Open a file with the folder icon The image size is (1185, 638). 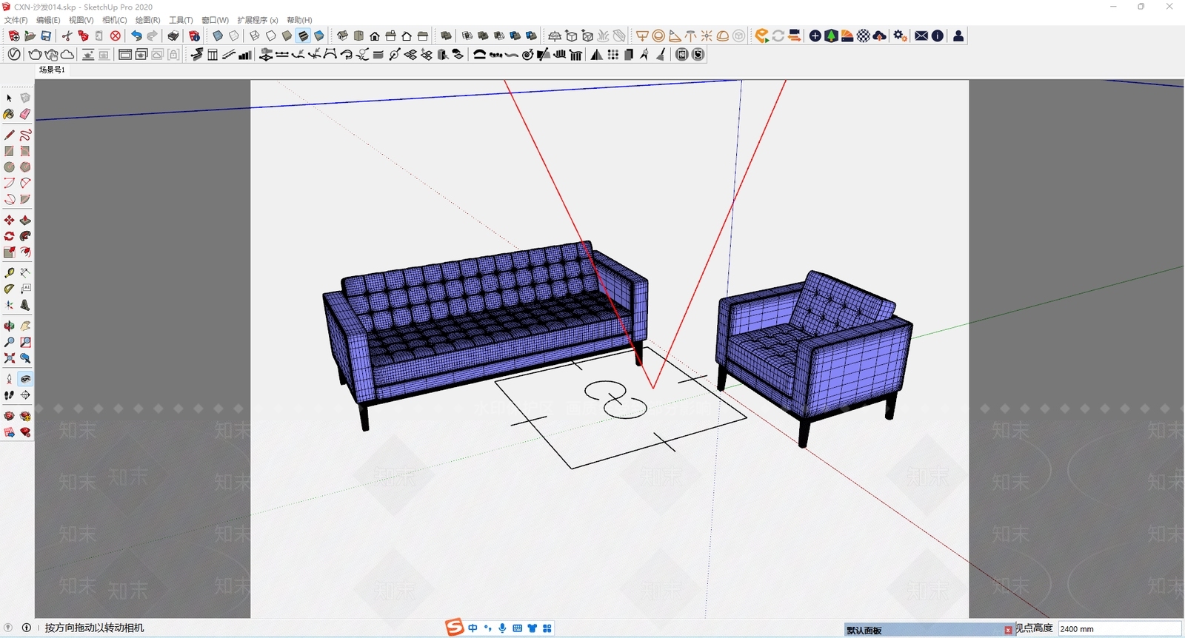click(x=30, y=36)
